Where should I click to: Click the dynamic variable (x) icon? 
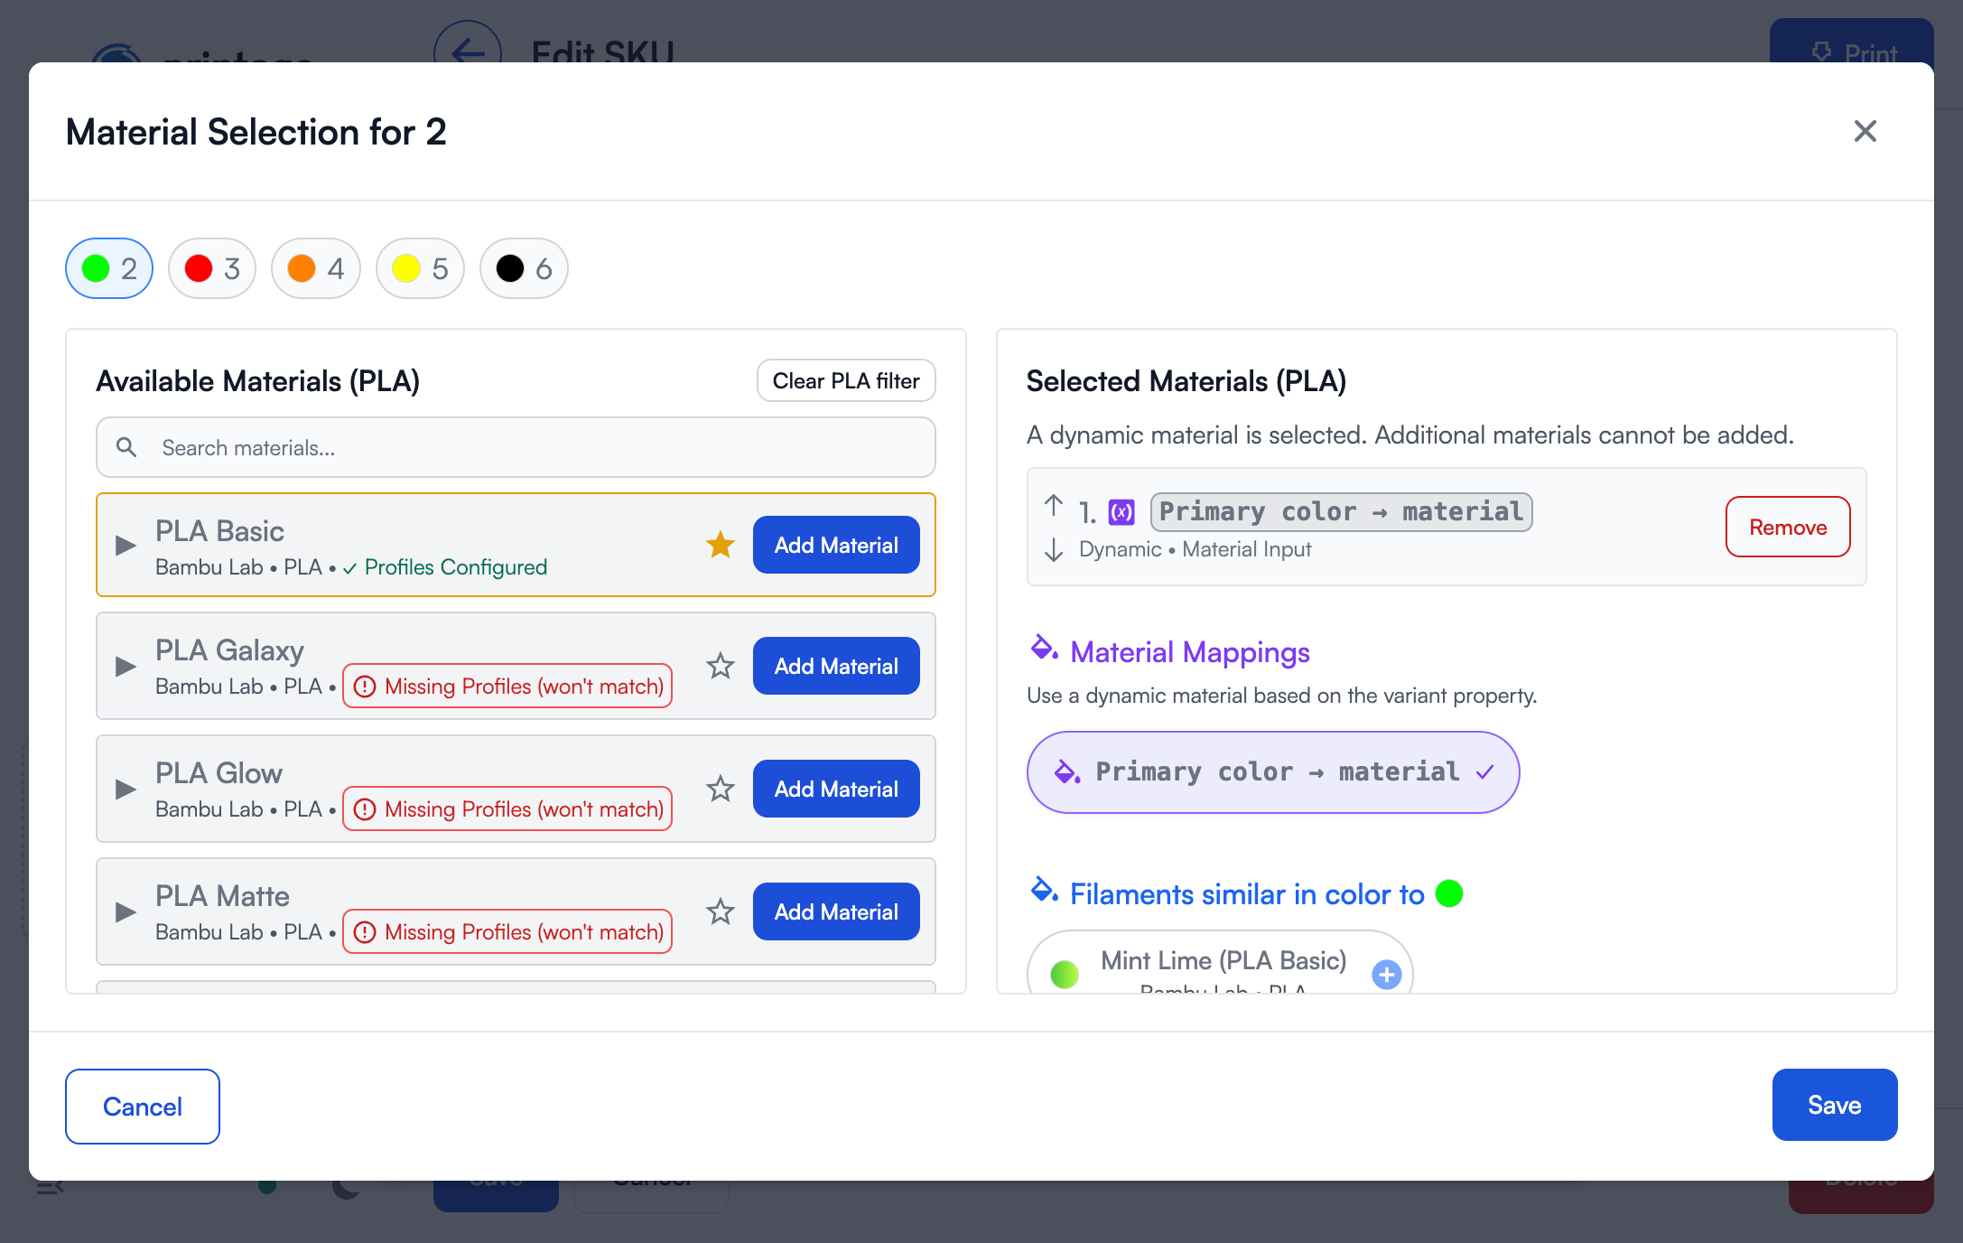1121,512
